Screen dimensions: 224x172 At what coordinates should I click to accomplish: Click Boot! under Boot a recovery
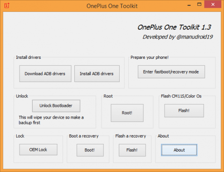[x=90, y=150]
